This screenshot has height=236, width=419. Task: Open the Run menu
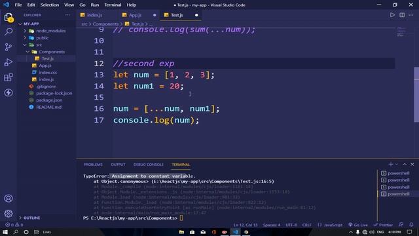(94, 5)
